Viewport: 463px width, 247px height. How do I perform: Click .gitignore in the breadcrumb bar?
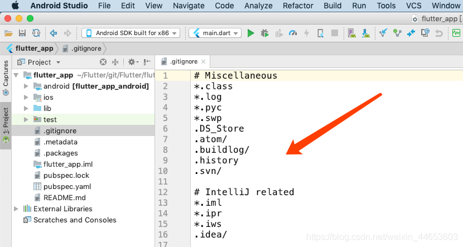coord(82,49)
